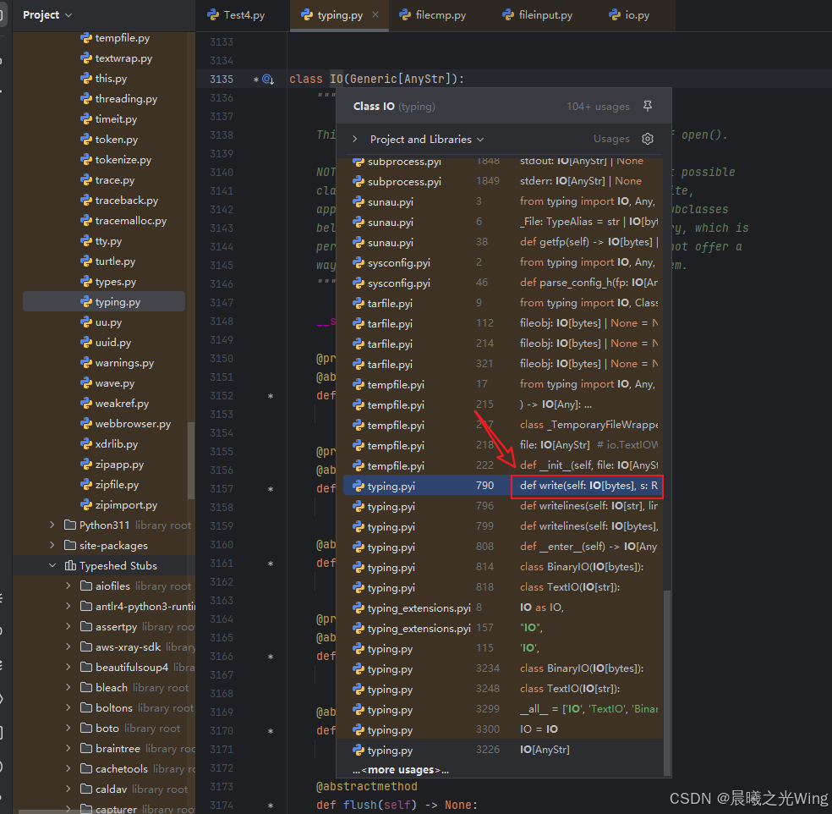Click the override gutter marker on line 3152

(x=271, y=396)
